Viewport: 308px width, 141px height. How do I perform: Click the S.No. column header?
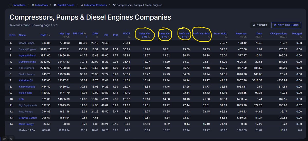tap(12, 35)
